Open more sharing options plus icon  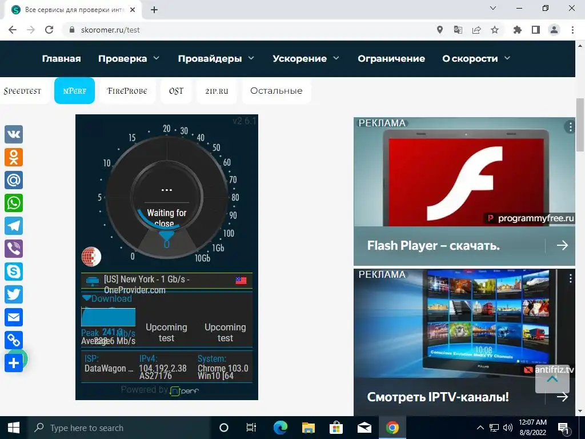pos(14,363)
